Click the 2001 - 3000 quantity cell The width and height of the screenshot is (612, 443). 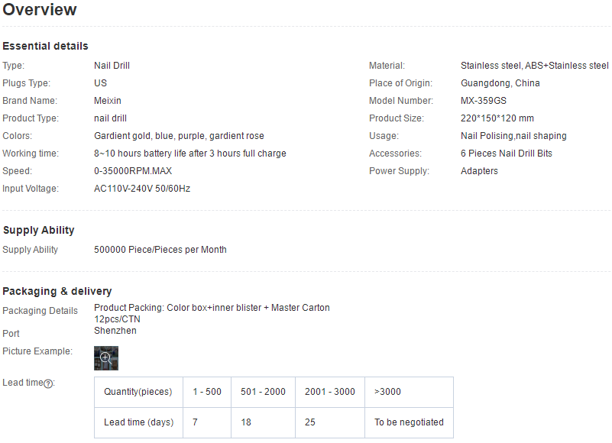click(330, 392)
